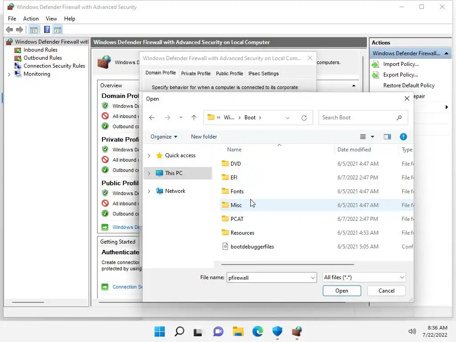This screenshot has height=342, width=456.
Task: Open the All files type dropdown
Action: [x=364, y=277]
